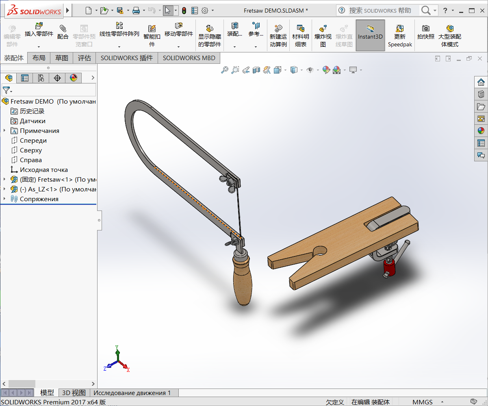
Task: Open SOLIDWORKS Resources home icon in task pane
Action: coord(481,82)
